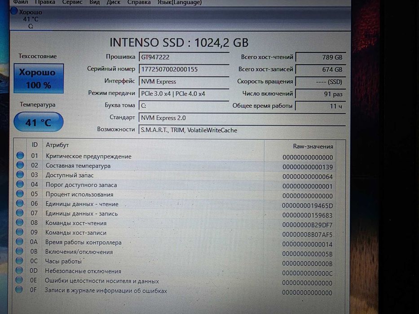Click the Возможности field with S.M.A.R.T., TRIM
419x314 pixels.
click(x=242, y=130)
